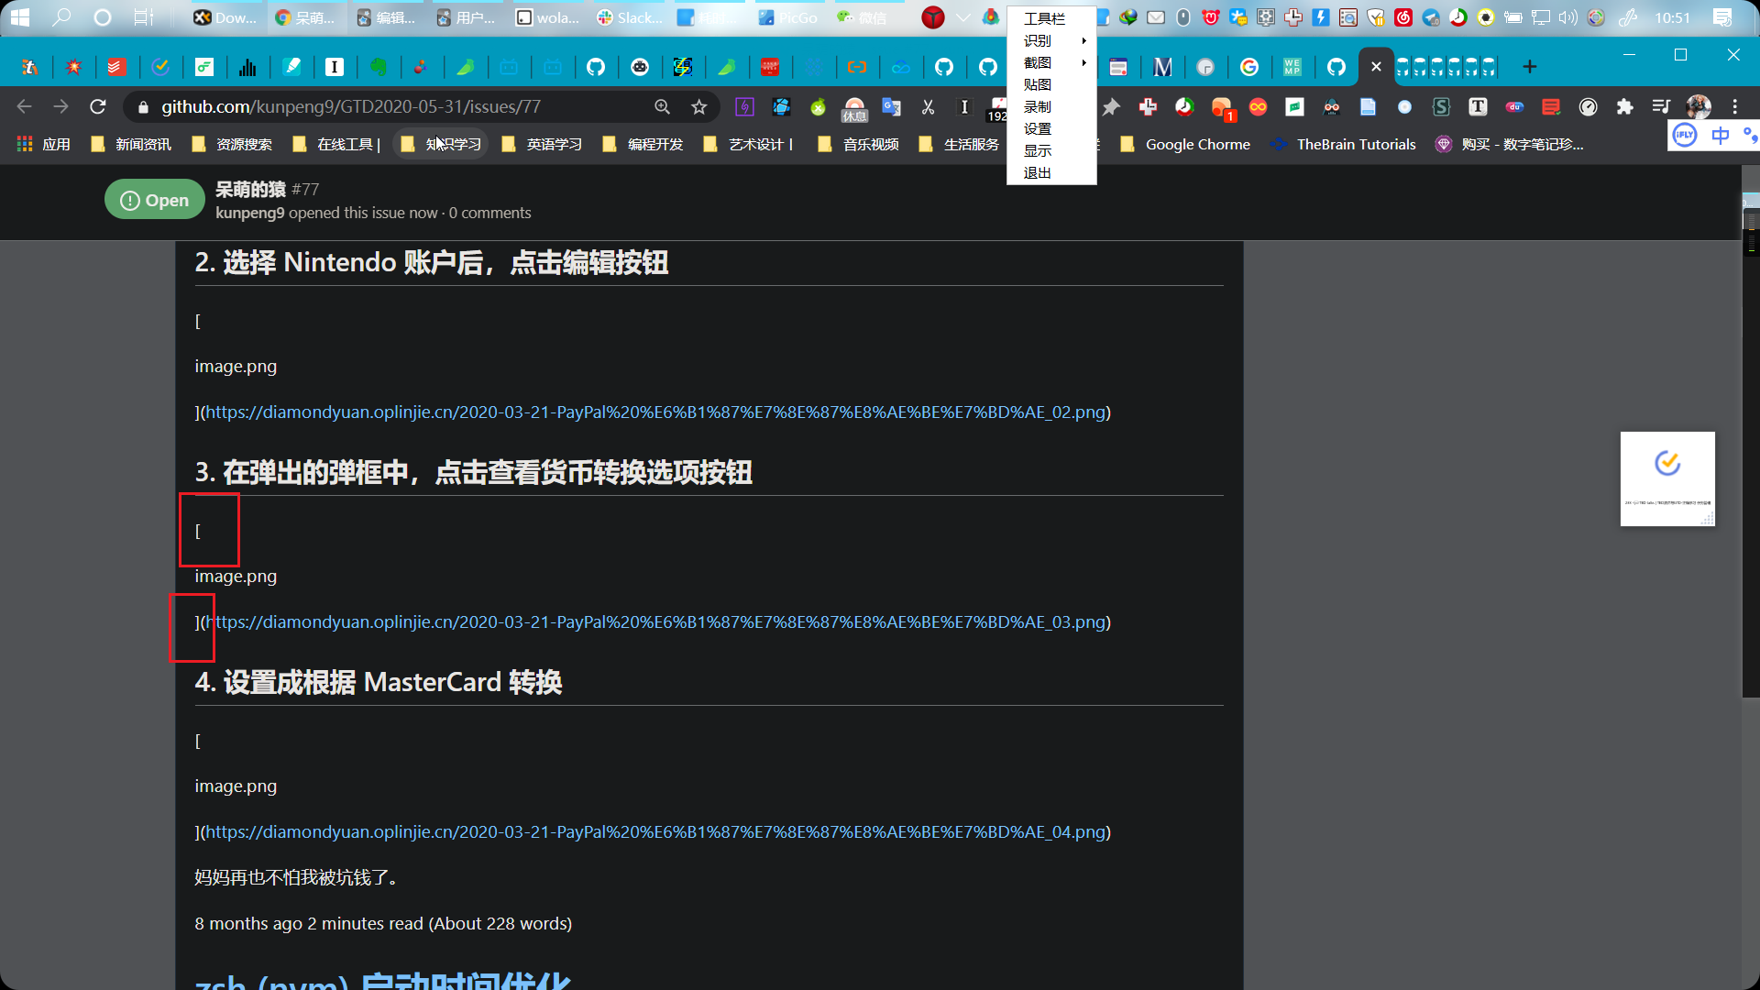
Task: Open the 资源搜索 bookmark folder
Action: click(232, 144)
